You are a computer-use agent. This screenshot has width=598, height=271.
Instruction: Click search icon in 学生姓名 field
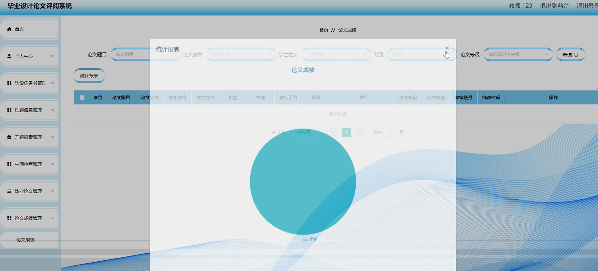365,54
